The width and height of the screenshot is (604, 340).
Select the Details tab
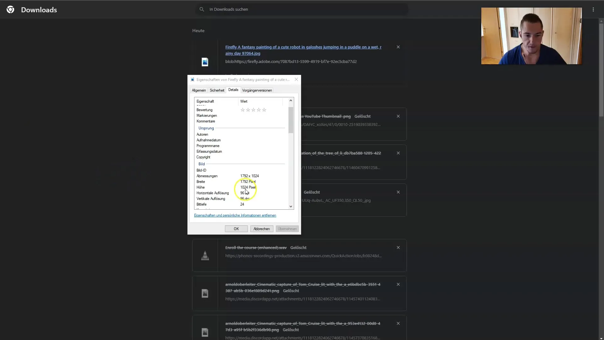[x=233, y=90]
